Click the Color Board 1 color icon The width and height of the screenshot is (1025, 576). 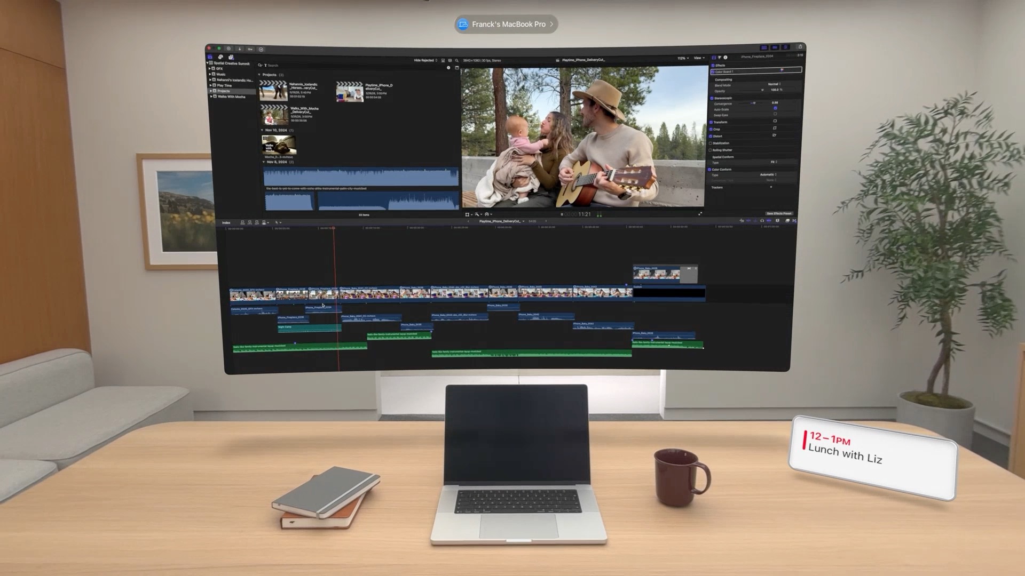tap(782, 70)
